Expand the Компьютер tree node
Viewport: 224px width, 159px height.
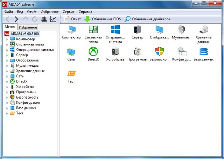(7, 39)
